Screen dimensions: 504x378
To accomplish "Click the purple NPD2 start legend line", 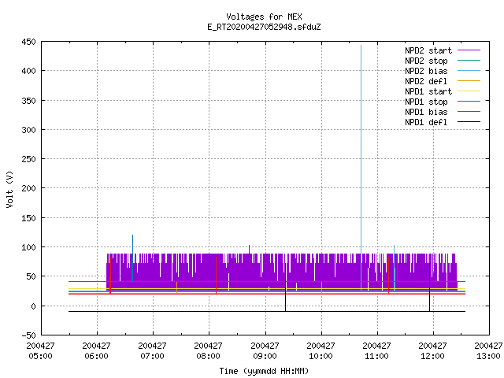I will click(x=469, y=50).
